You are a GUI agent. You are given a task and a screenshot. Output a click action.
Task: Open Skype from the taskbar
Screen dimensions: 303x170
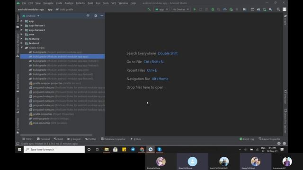160,149
